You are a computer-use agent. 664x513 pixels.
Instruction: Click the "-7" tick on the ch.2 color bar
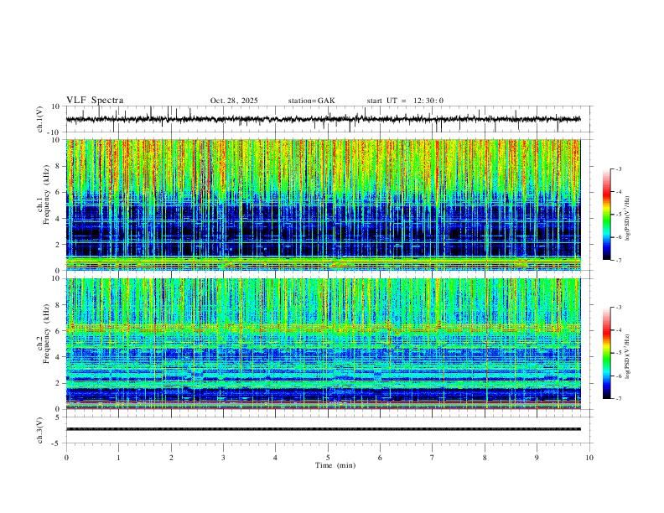[x=619, y=399]
